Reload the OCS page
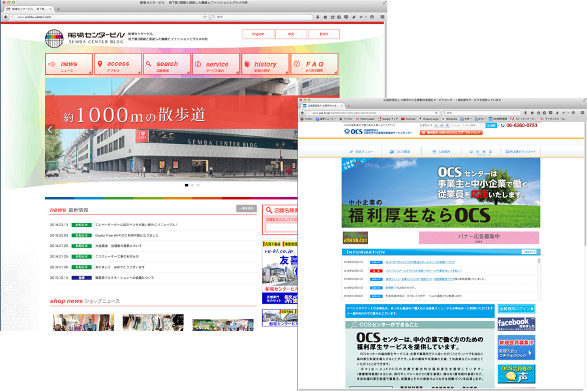Screen dimensions: 587x391 [x=436, y=113]
